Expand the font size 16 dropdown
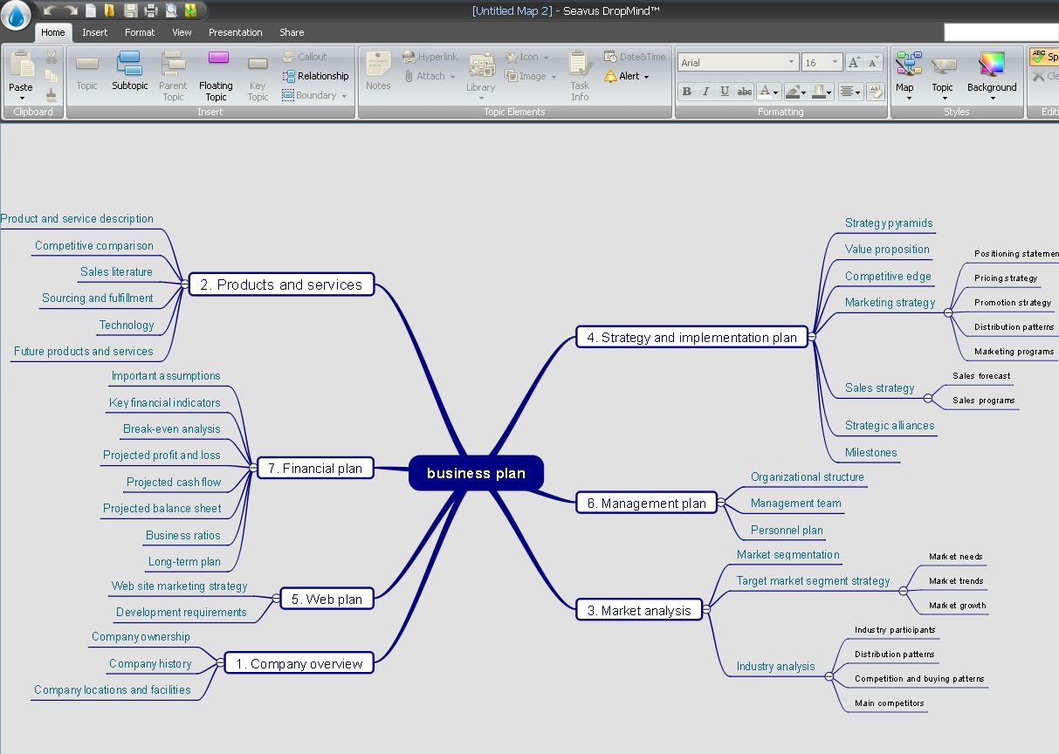The image size is (1059, 754). coord(836,63)
